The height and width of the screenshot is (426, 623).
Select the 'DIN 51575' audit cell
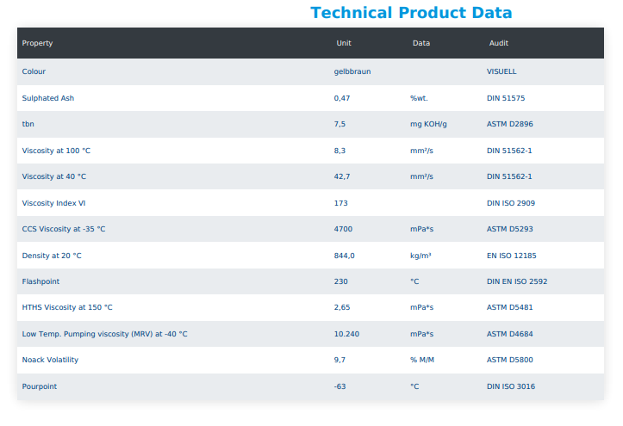pos(506,98)
